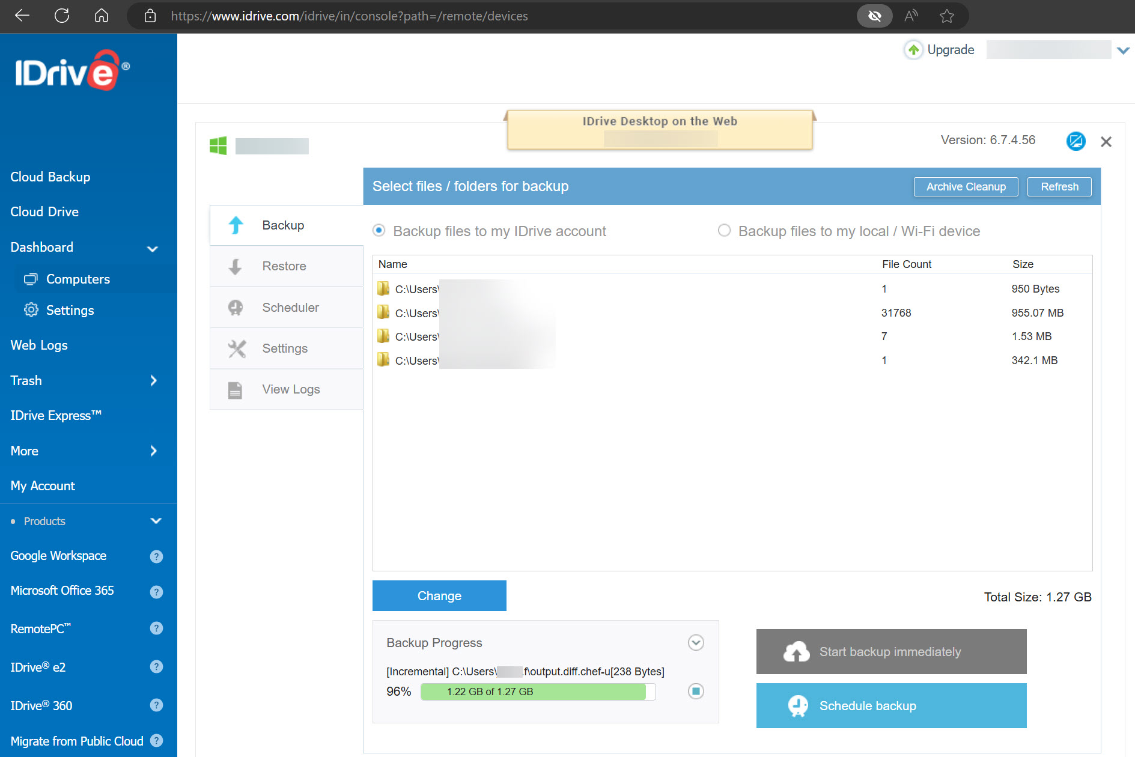Select Backup files to my IDrive account
Image resolution: width=1135 pixels, height=757 pixels.
[379, 231]
